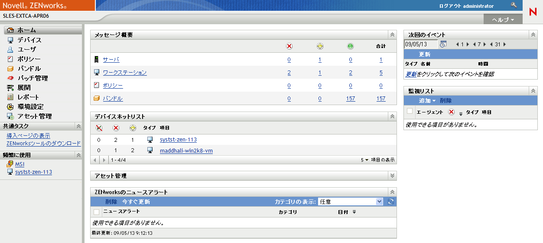Tick the select-all checkbox in ニュースアラート
Screen dimensions: 543x243
coord(96,212)
